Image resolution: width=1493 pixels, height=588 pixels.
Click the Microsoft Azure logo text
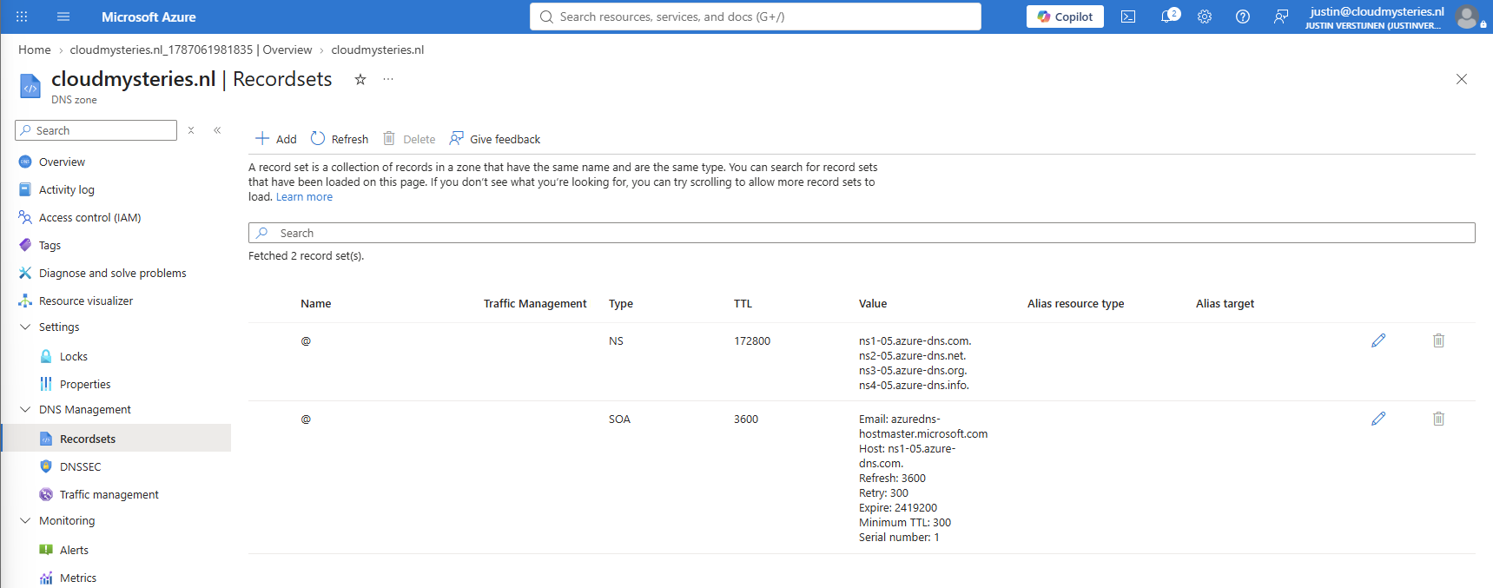coord(149,17)
